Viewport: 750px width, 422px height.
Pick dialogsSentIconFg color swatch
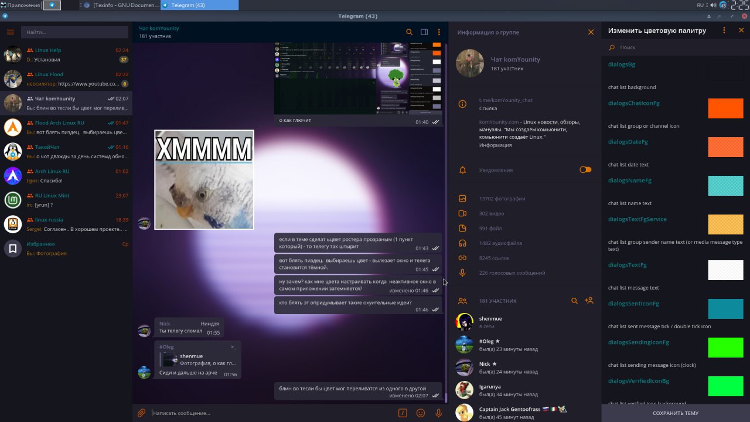(725, 309)
